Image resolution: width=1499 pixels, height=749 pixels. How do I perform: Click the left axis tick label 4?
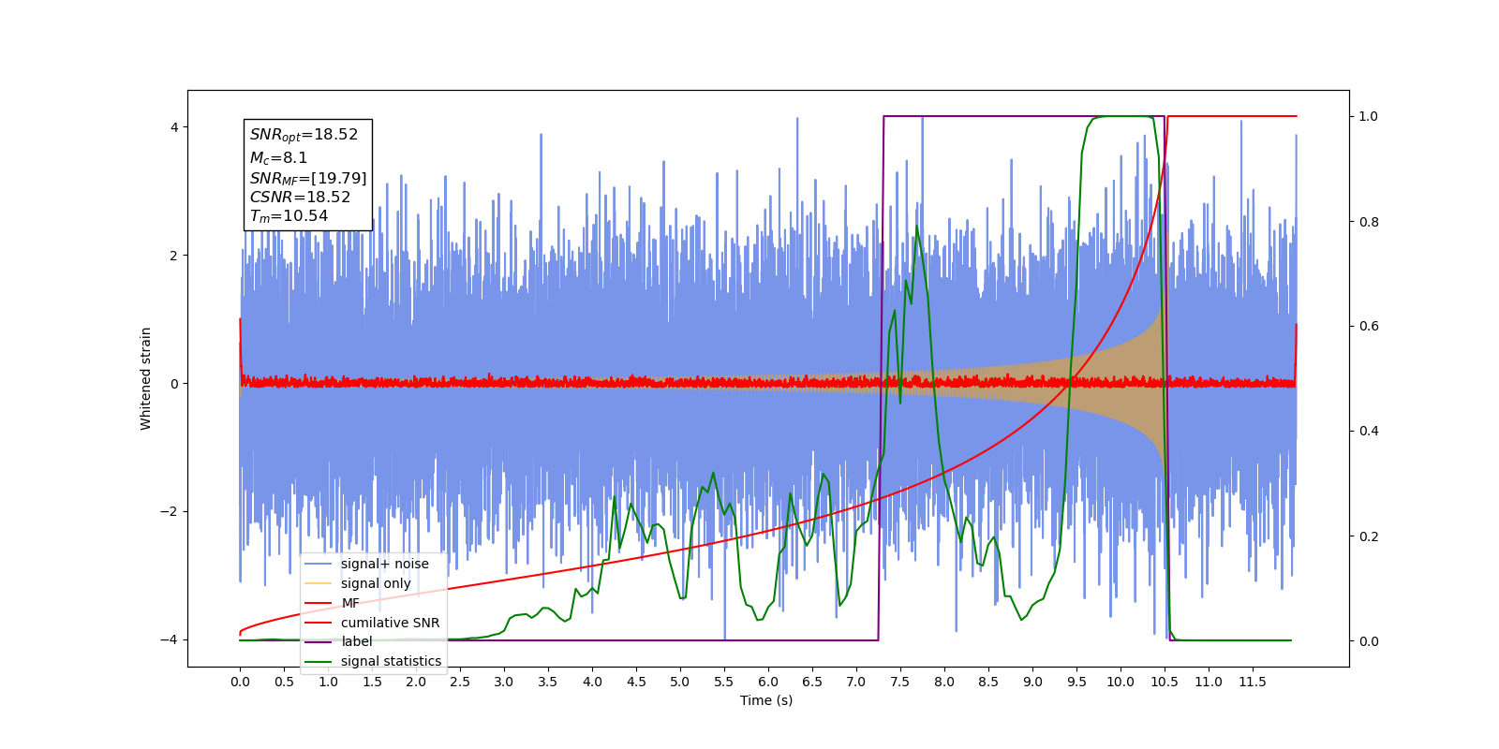point(174,127)
